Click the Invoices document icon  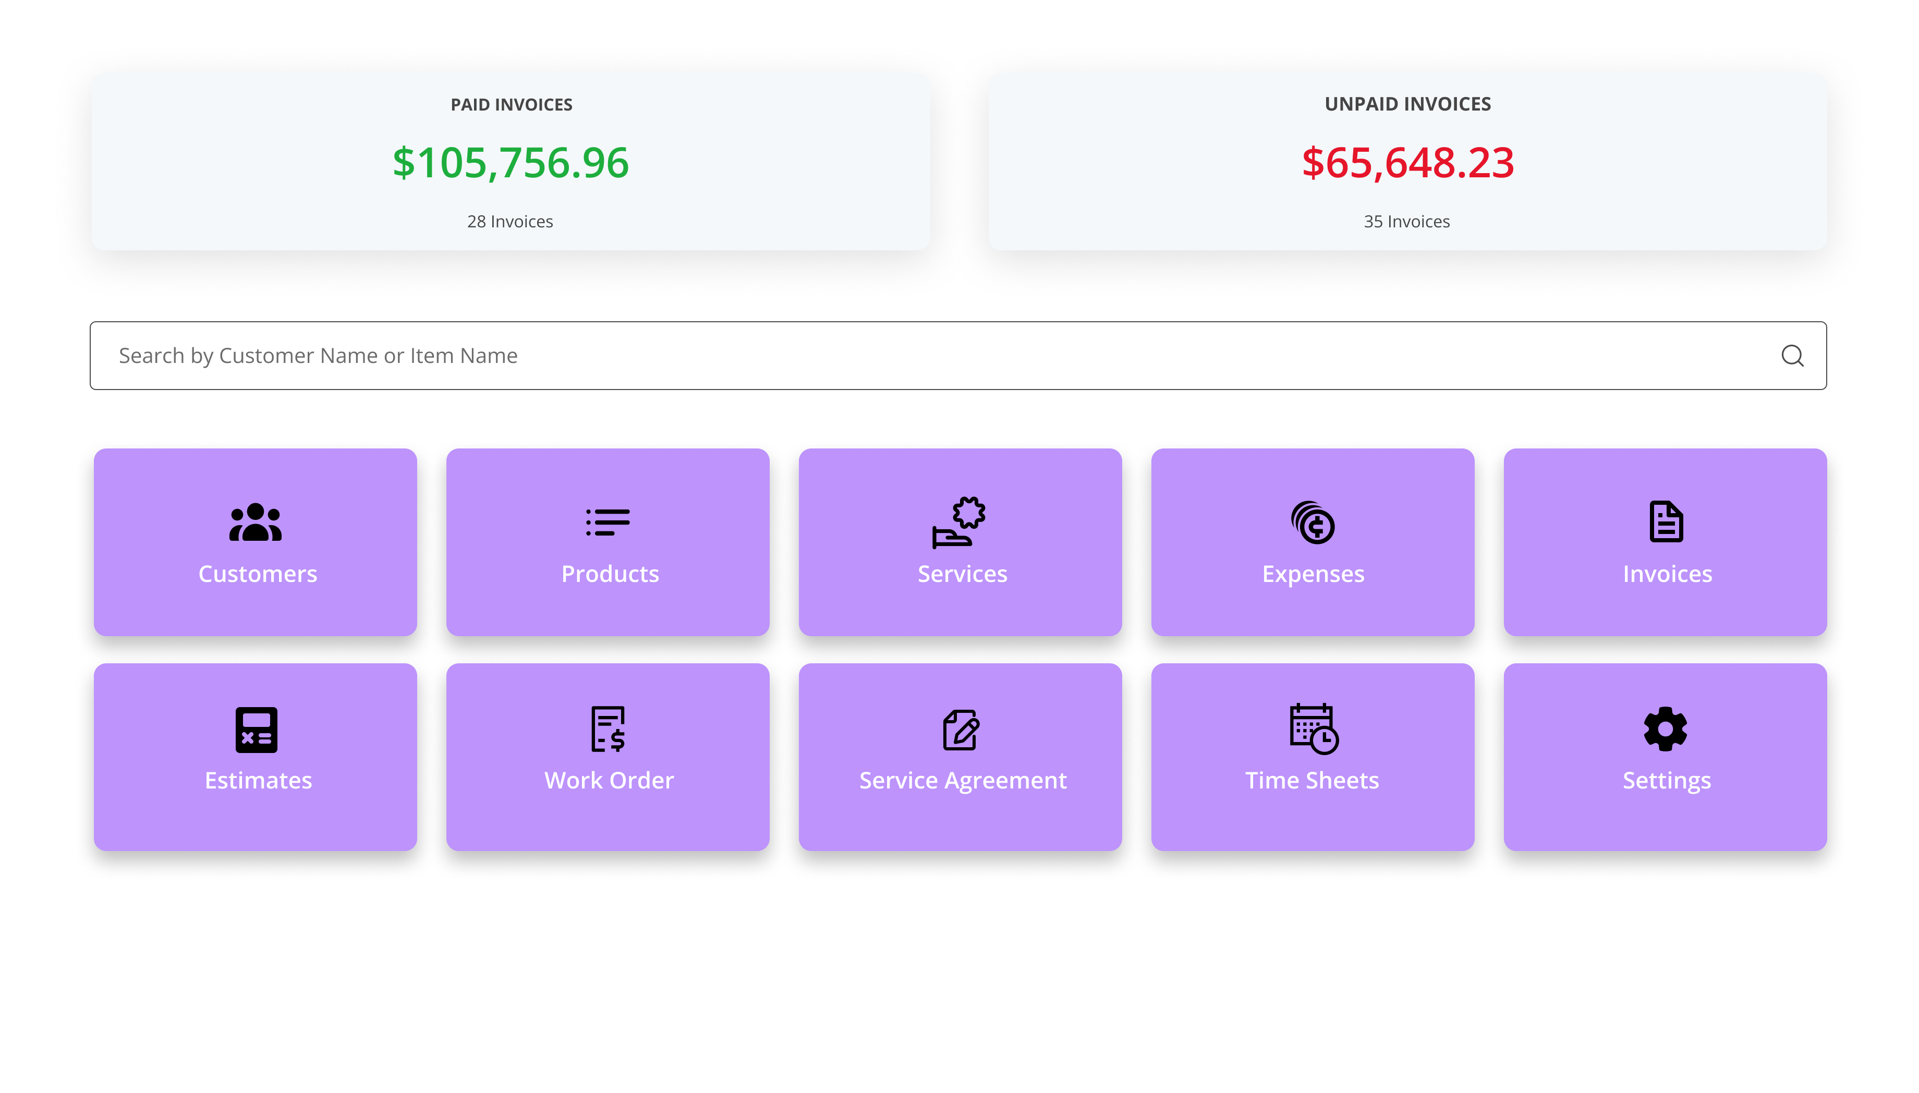pos(1666,523)
